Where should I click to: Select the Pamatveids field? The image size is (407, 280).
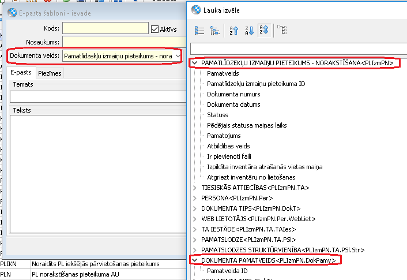coord(223,73)
